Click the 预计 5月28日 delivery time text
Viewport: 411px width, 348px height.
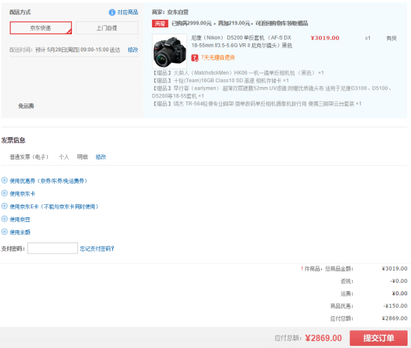[78, 50]
